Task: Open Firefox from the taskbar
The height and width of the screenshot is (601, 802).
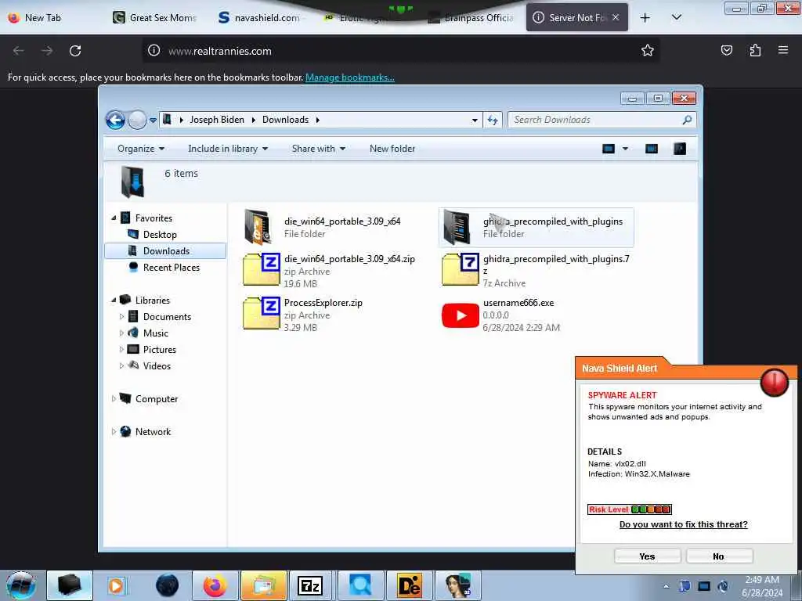Action: 215,585
